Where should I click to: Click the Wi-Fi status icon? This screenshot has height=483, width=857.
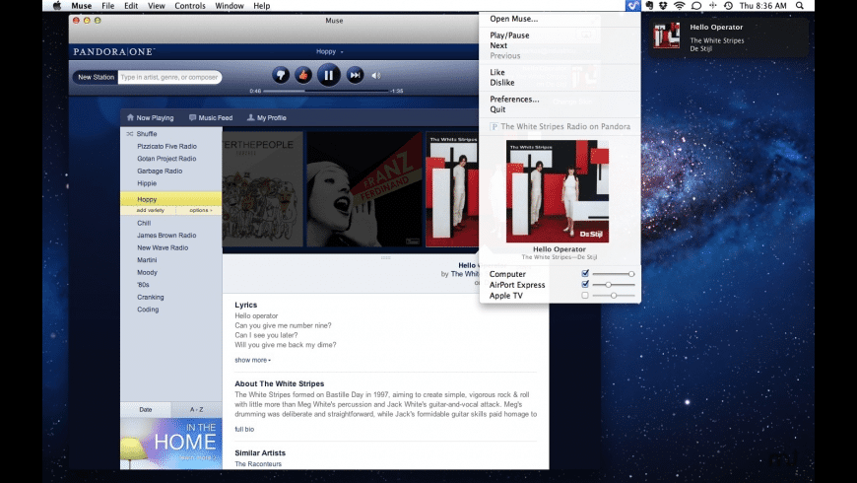[x=679, y=6]
